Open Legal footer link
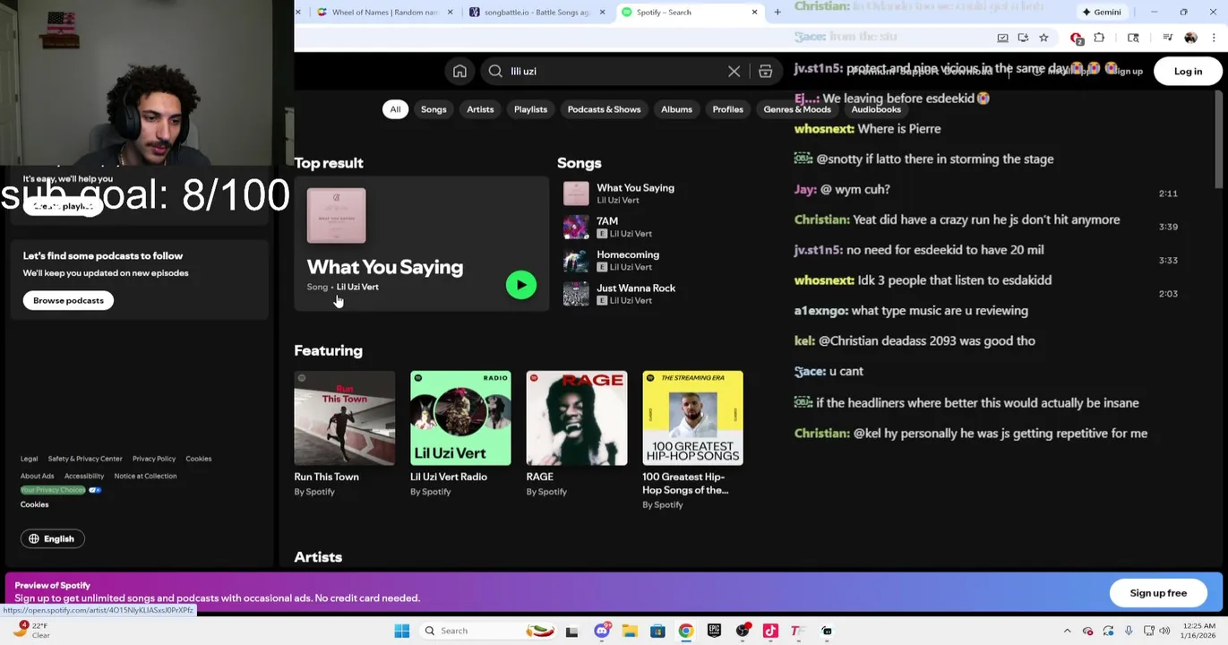Image resolution: width=1228 pixels, height=645 pixels. [29, 459]
